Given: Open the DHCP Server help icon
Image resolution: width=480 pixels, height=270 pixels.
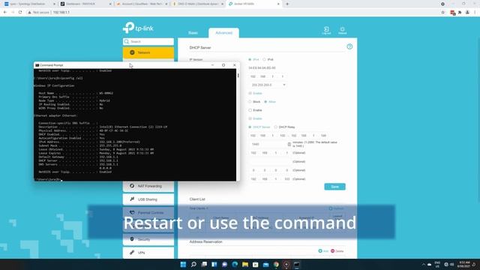Looking at the screenshot, I should (349, 46).
